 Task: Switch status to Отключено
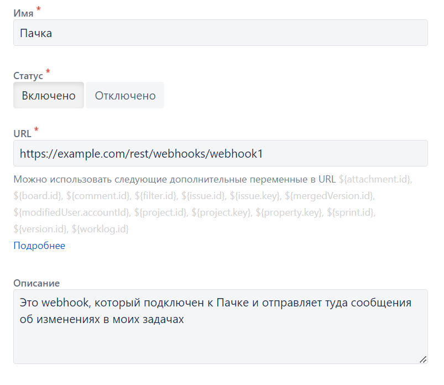[x=125, y=96]
